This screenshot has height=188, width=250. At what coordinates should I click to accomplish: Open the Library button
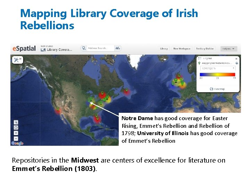164,49
